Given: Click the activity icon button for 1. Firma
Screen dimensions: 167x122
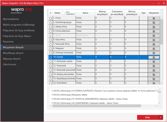Looking at the screenshot, I should tap(154, 18).
